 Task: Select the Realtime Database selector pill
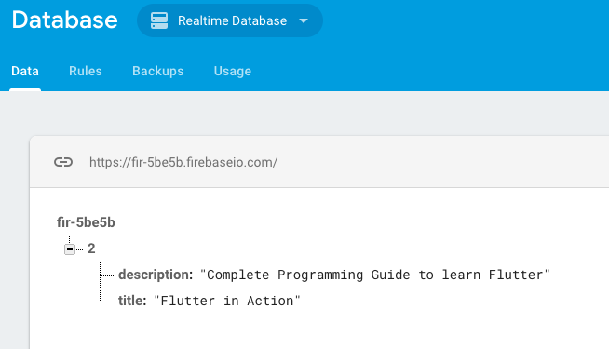click(x=230, y=20)
